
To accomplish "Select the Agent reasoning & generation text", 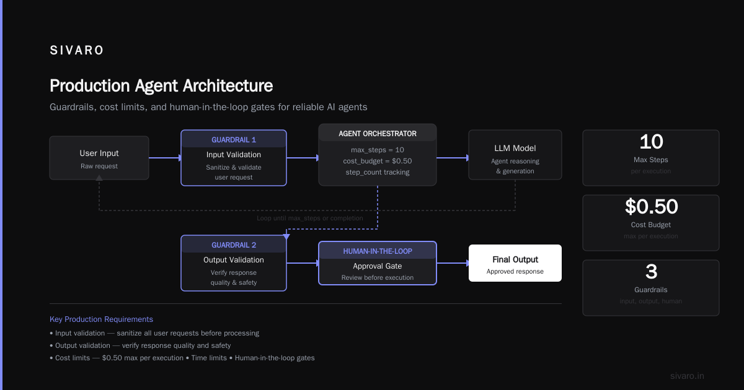I will [x=515, y=166].
